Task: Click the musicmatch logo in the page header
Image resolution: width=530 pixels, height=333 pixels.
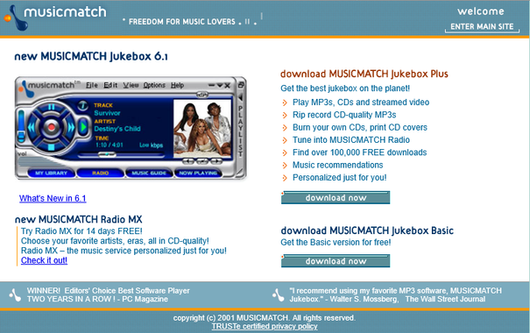Action: pyautogui.click(x=55, y=17)
